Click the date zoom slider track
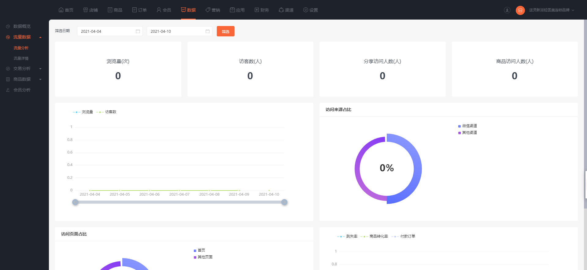This screenshot has height=270, width=587. click(x=180, y=202)
